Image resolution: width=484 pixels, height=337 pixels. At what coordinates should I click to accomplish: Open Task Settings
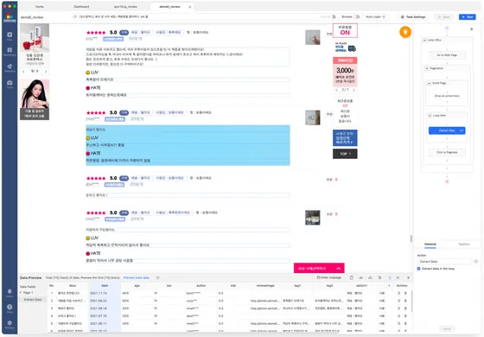coord(413,17)
